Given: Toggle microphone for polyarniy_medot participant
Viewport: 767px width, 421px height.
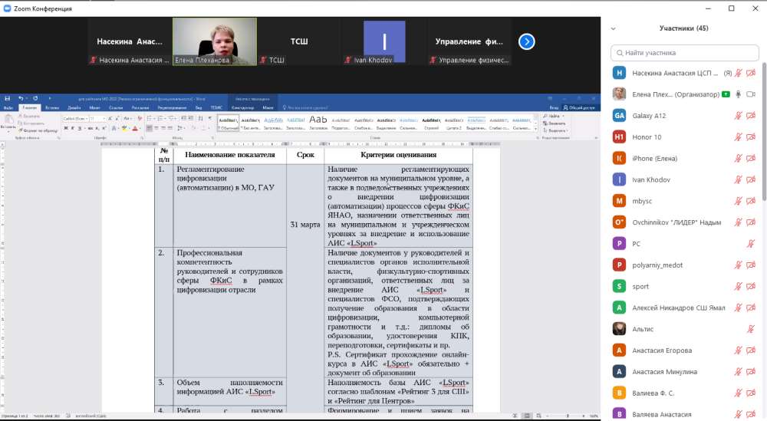Looking at the screenshot, I should 738,265.
